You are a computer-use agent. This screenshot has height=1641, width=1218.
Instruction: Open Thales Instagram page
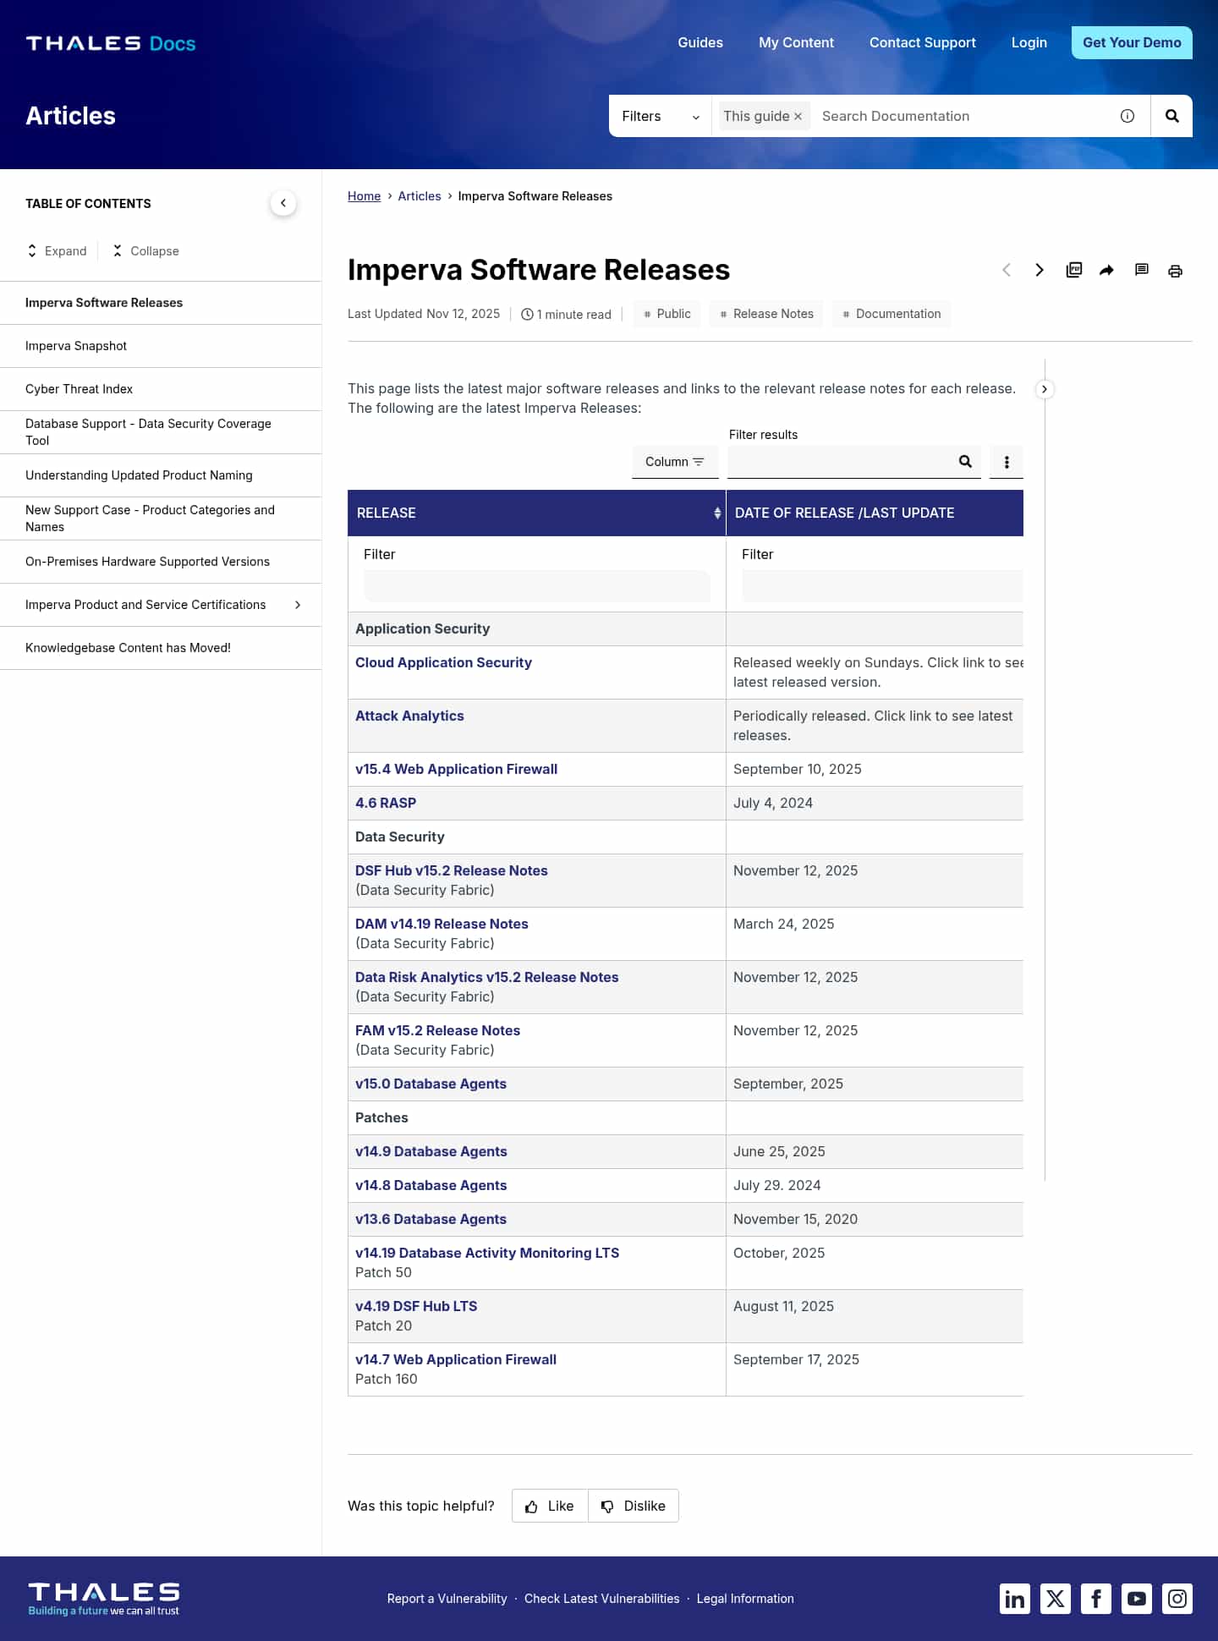click(x=1177, y=1599)
